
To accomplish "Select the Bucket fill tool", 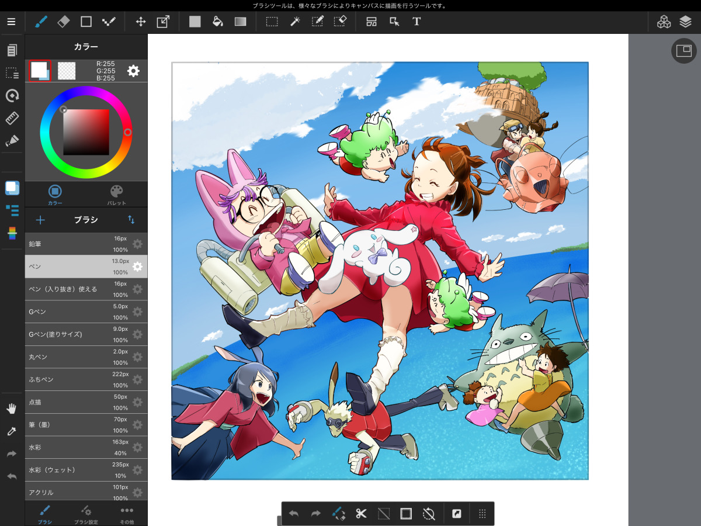I will pos(217,22).
